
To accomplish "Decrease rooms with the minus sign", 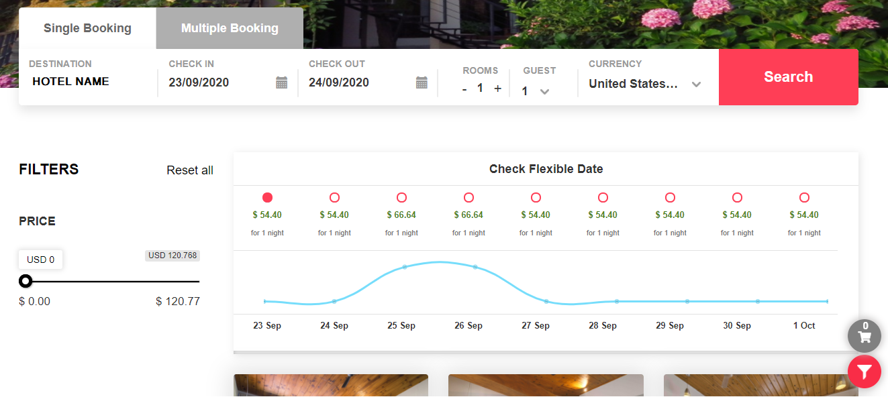I will pyautogui.click(x=464, y=89).
